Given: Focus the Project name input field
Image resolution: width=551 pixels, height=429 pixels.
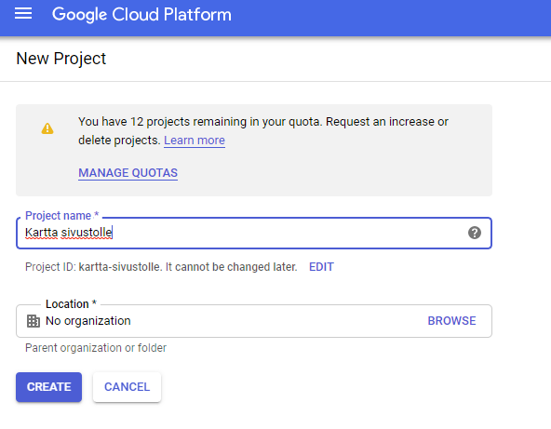Looking at the screenshot, I should click(x=254, y=233).
